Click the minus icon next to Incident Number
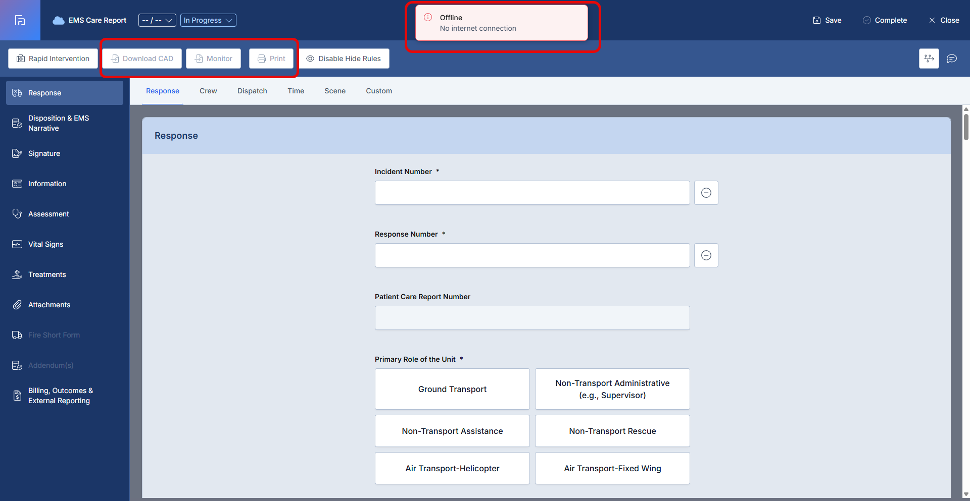The width and height of the screenshot is (970, 501). pos(706,193)
